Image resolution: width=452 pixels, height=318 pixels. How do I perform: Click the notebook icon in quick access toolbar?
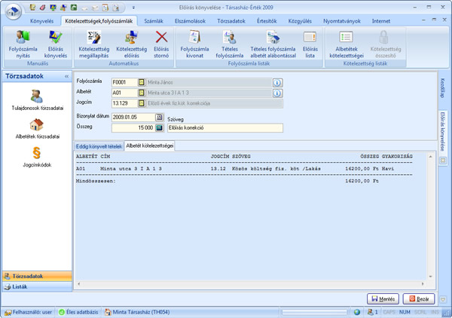click(32, 8)
